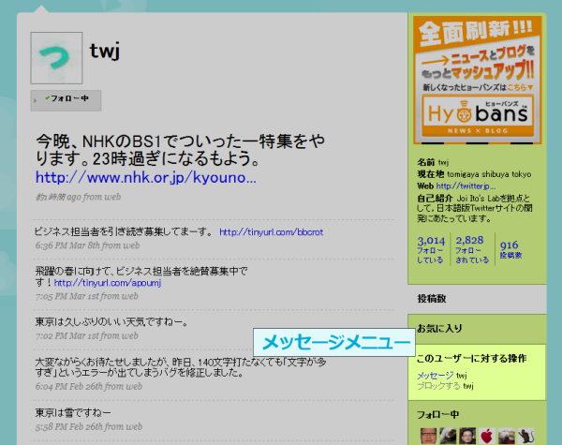Open the nhk.or.jp/kyouno link
This screenshot has width=562, height=445.
[146, 177]
